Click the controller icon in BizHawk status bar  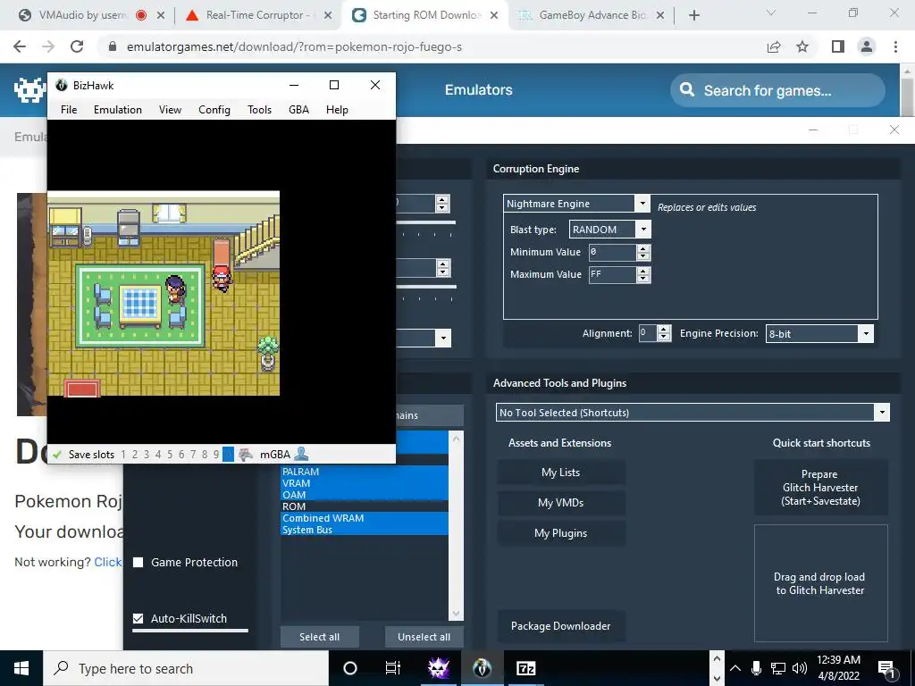coord(246,454)
